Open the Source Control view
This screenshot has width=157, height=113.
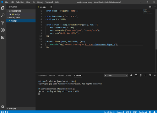pos(3,23)
